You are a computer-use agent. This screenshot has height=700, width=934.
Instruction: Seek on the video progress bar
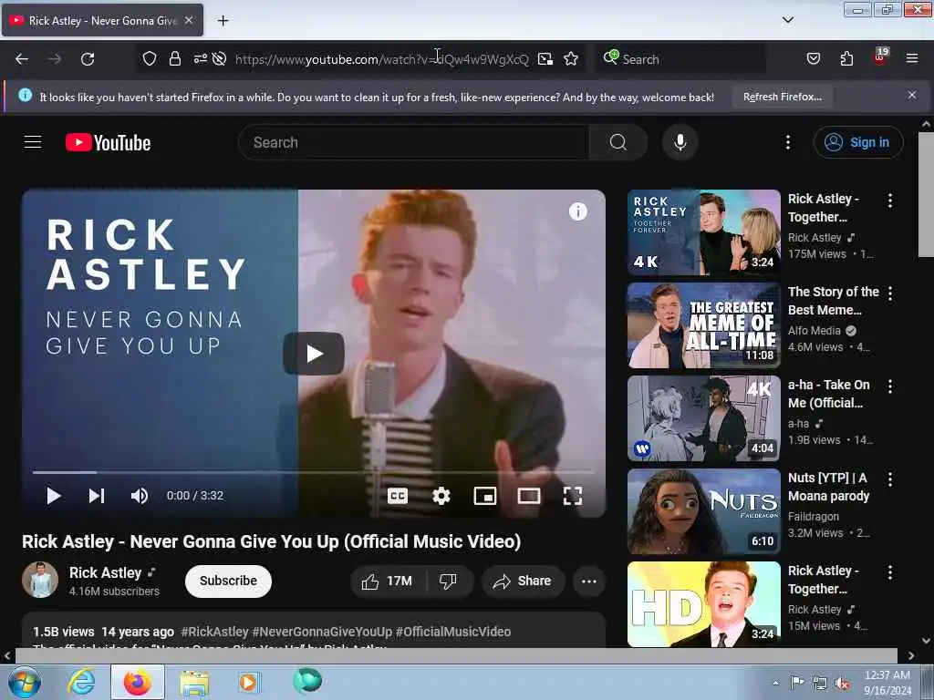314,472
